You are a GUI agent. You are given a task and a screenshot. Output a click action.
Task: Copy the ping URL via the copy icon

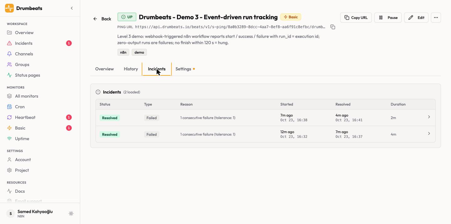[x=333, y=27]
